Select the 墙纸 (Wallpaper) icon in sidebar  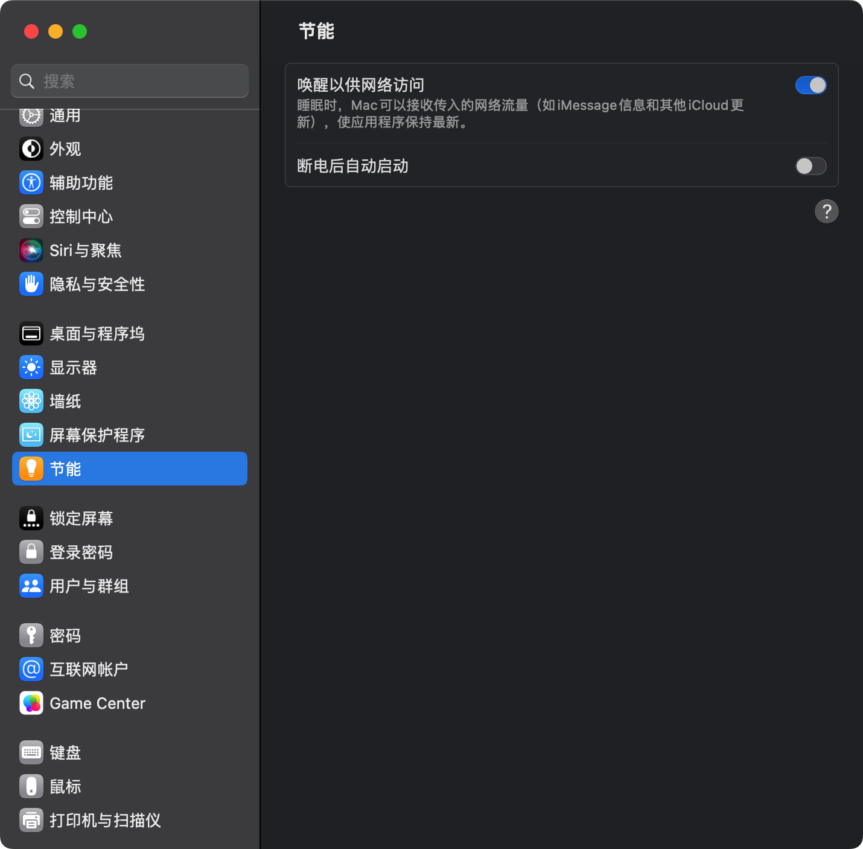pyautogui.click(x=31, y=401)
